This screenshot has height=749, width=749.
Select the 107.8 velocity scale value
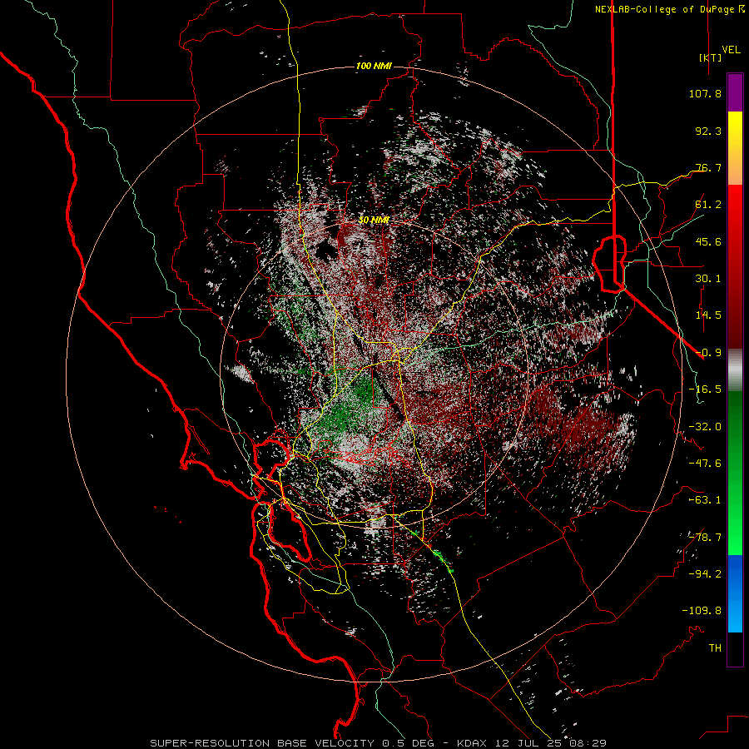705,93
